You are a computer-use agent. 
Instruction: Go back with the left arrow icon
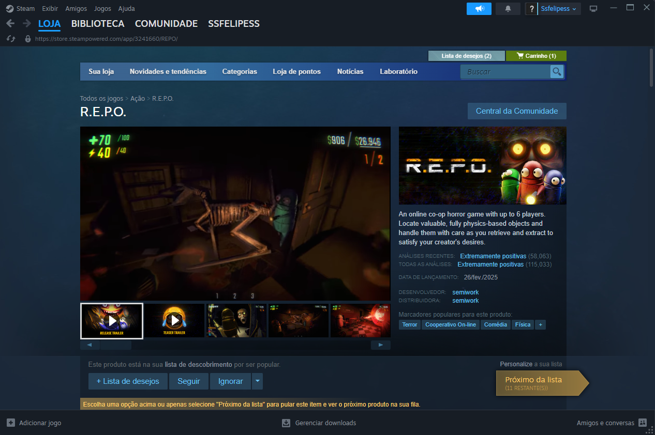[10, 23]
